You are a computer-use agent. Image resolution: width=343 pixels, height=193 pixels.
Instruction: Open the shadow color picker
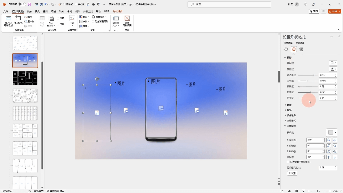click(333, 69)
